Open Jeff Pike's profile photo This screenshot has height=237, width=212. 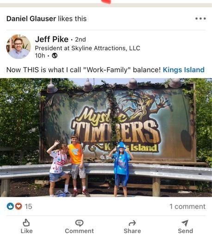click(x=19, y=47)
